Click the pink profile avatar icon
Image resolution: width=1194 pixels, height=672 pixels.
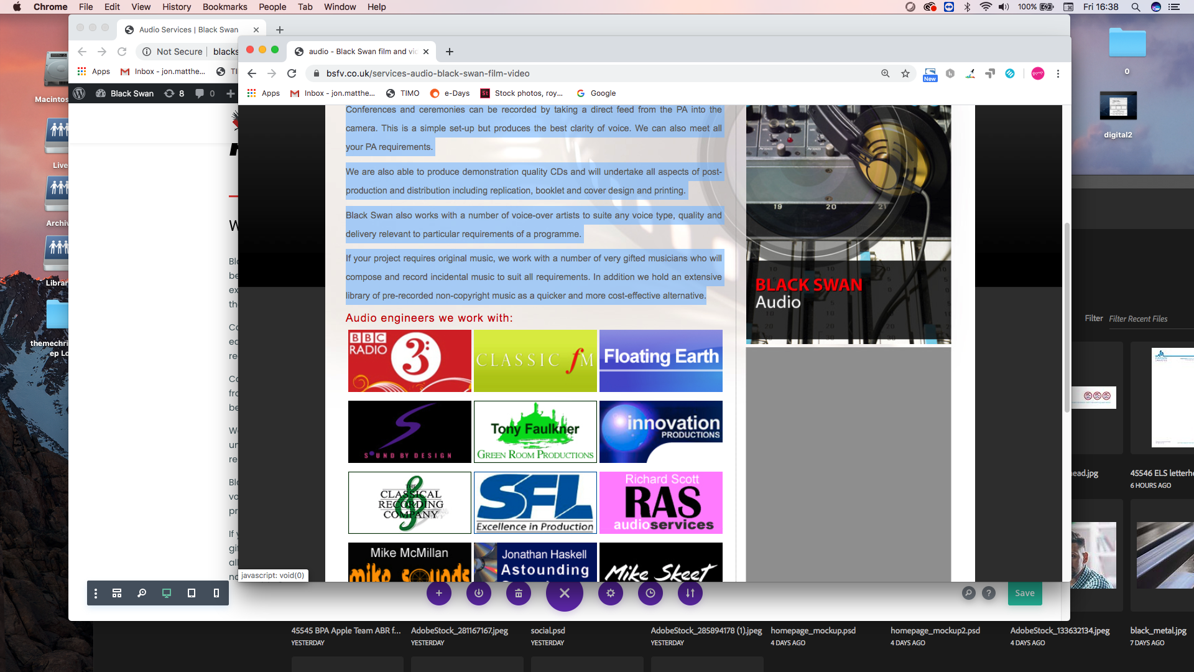click(x=1038, y=73)
